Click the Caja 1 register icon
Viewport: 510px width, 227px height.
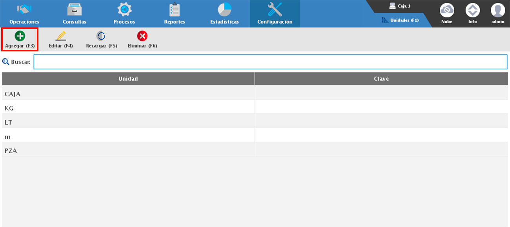(x=392, y=6)
